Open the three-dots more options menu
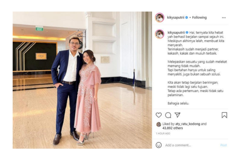This screenshot has width=241, height=160. click(224, 17)
